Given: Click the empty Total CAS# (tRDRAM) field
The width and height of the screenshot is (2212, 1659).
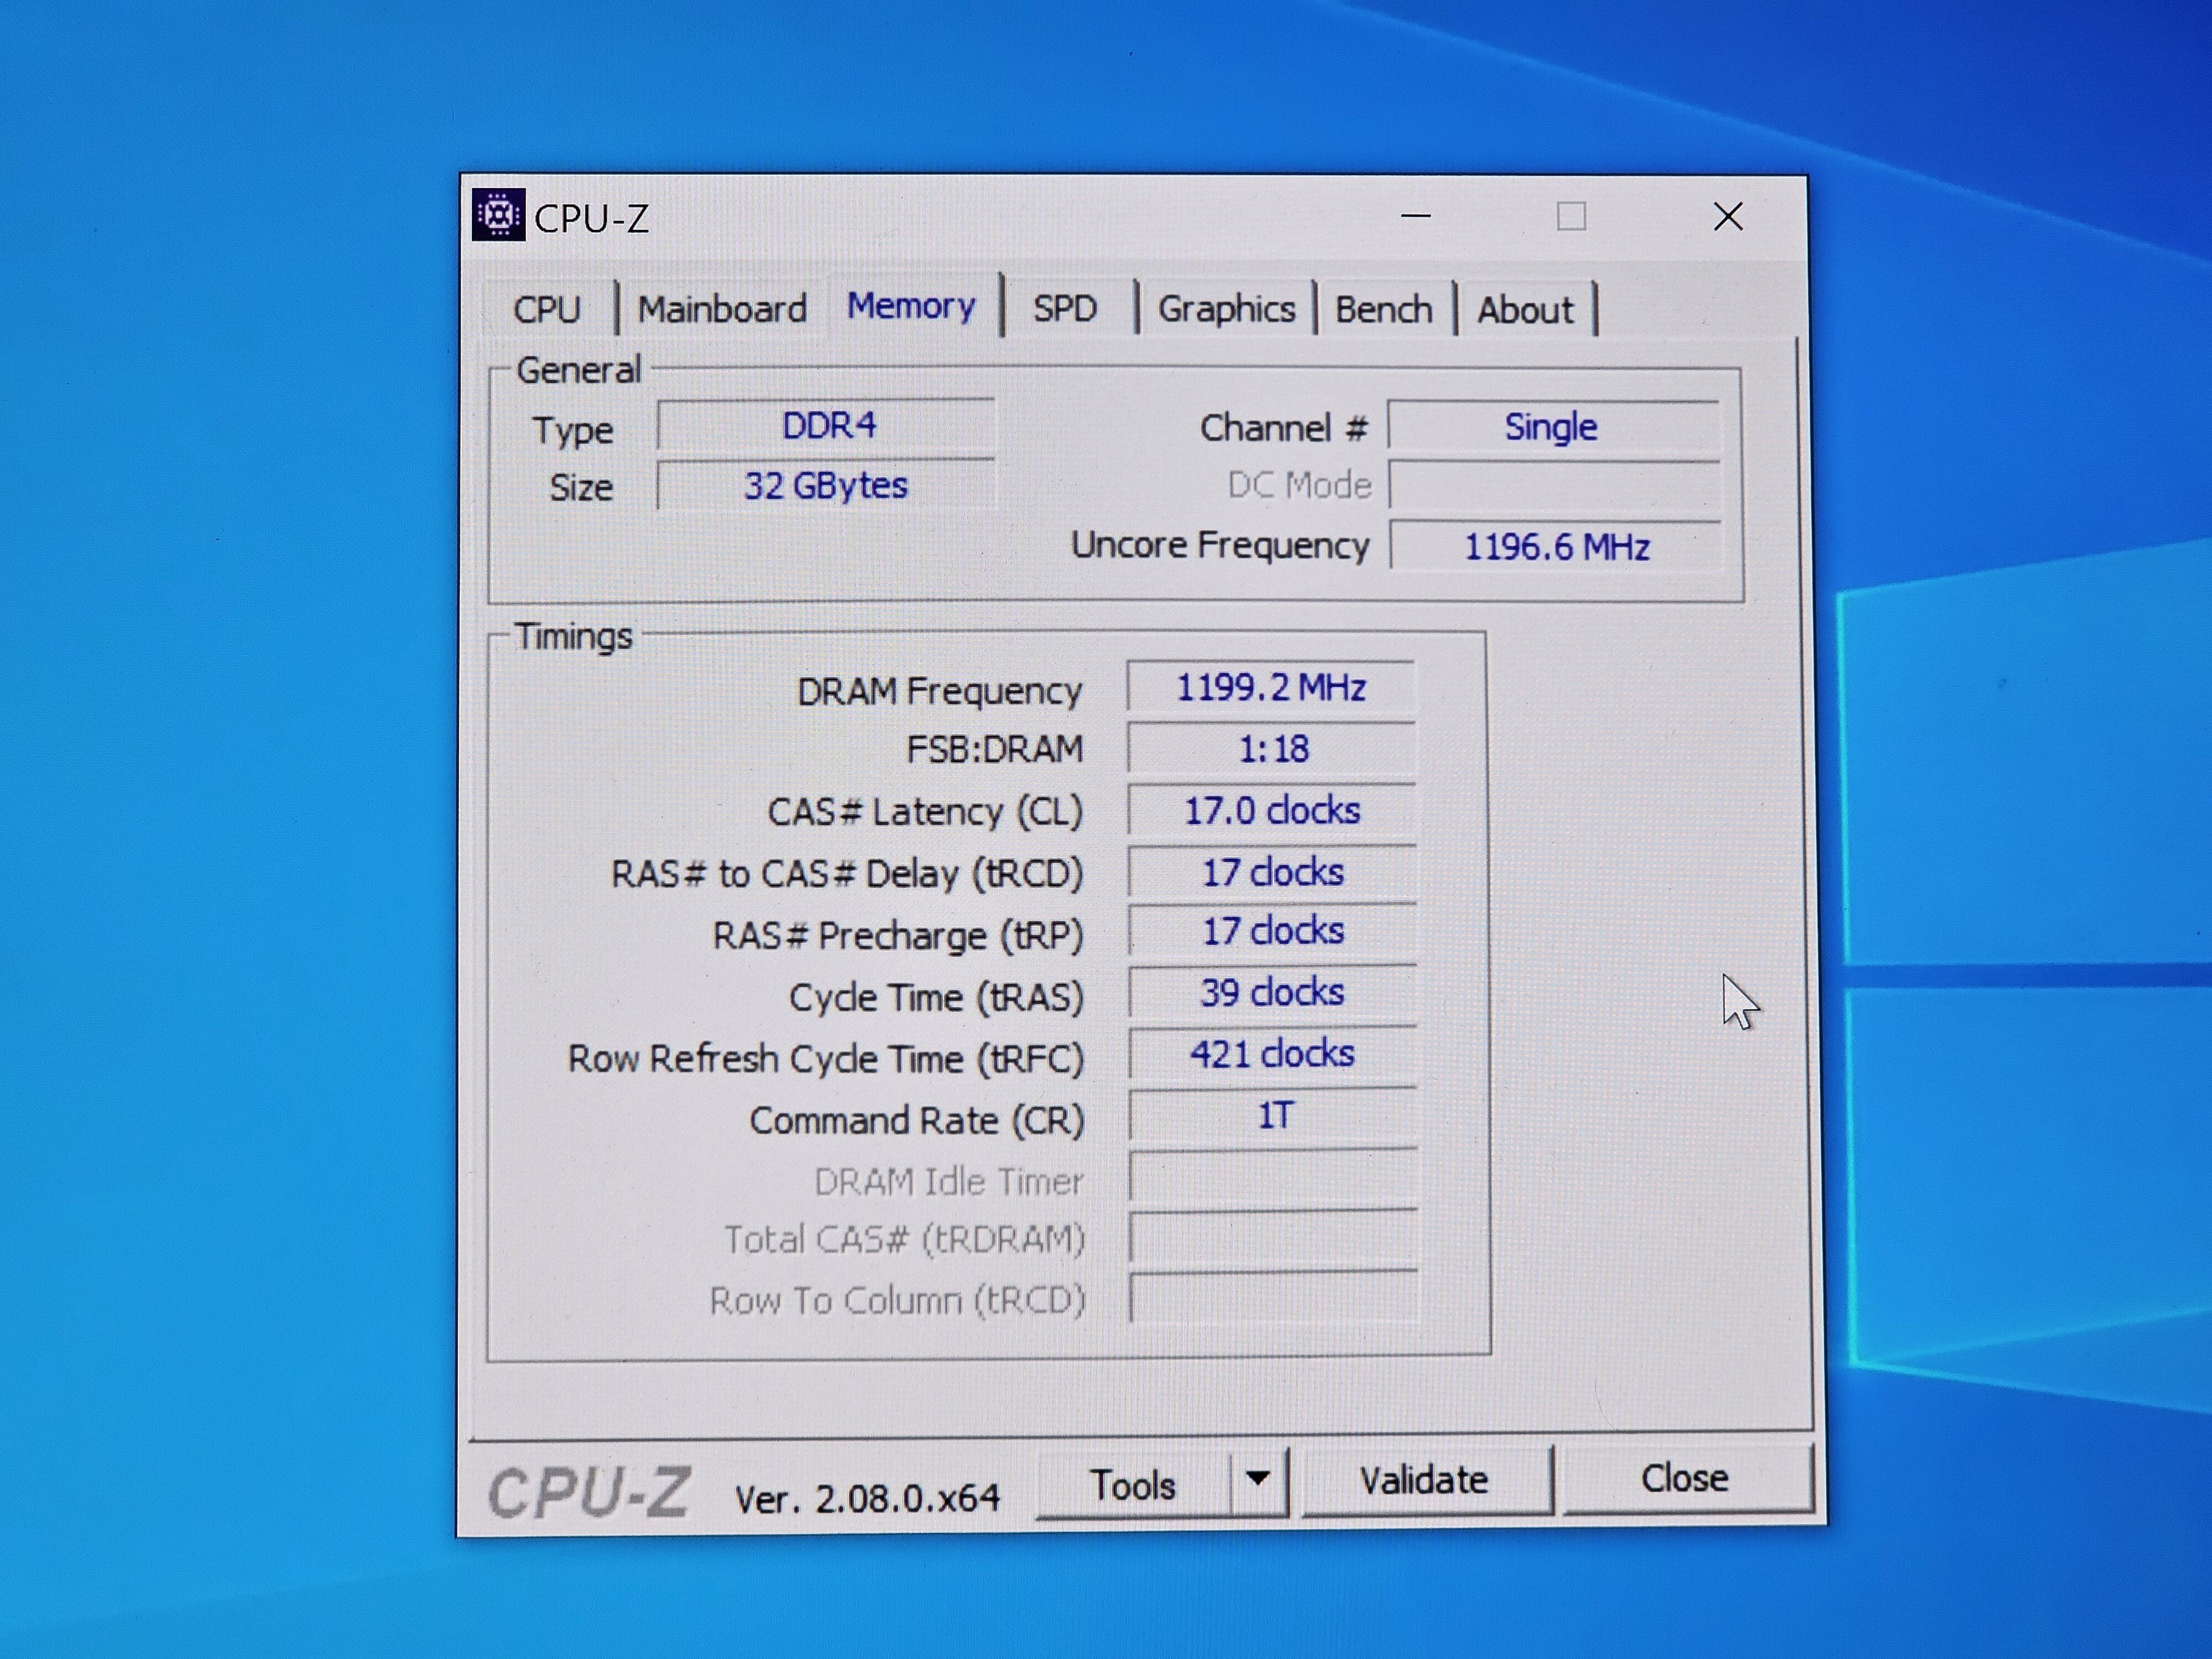Looking at the screenshot, I should 1274,1237.
